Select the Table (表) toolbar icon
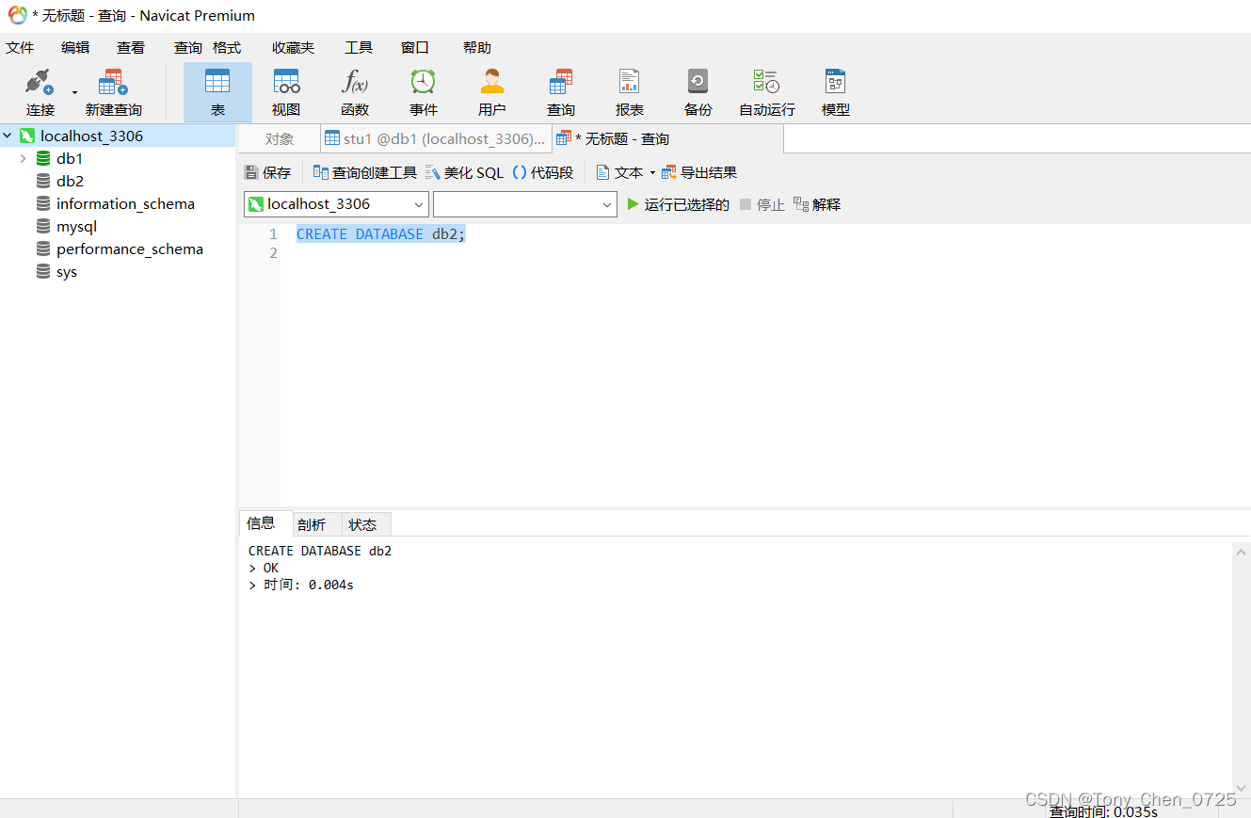 pos(217,93)
